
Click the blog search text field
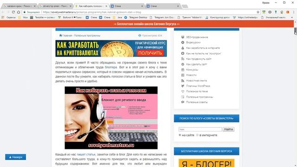(x=200, y=129)
